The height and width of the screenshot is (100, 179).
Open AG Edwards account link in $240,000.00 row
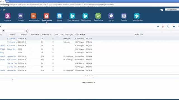[x=12, y=42]
